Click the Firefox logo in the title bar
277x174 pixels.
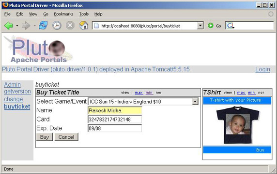coord(5,5)
